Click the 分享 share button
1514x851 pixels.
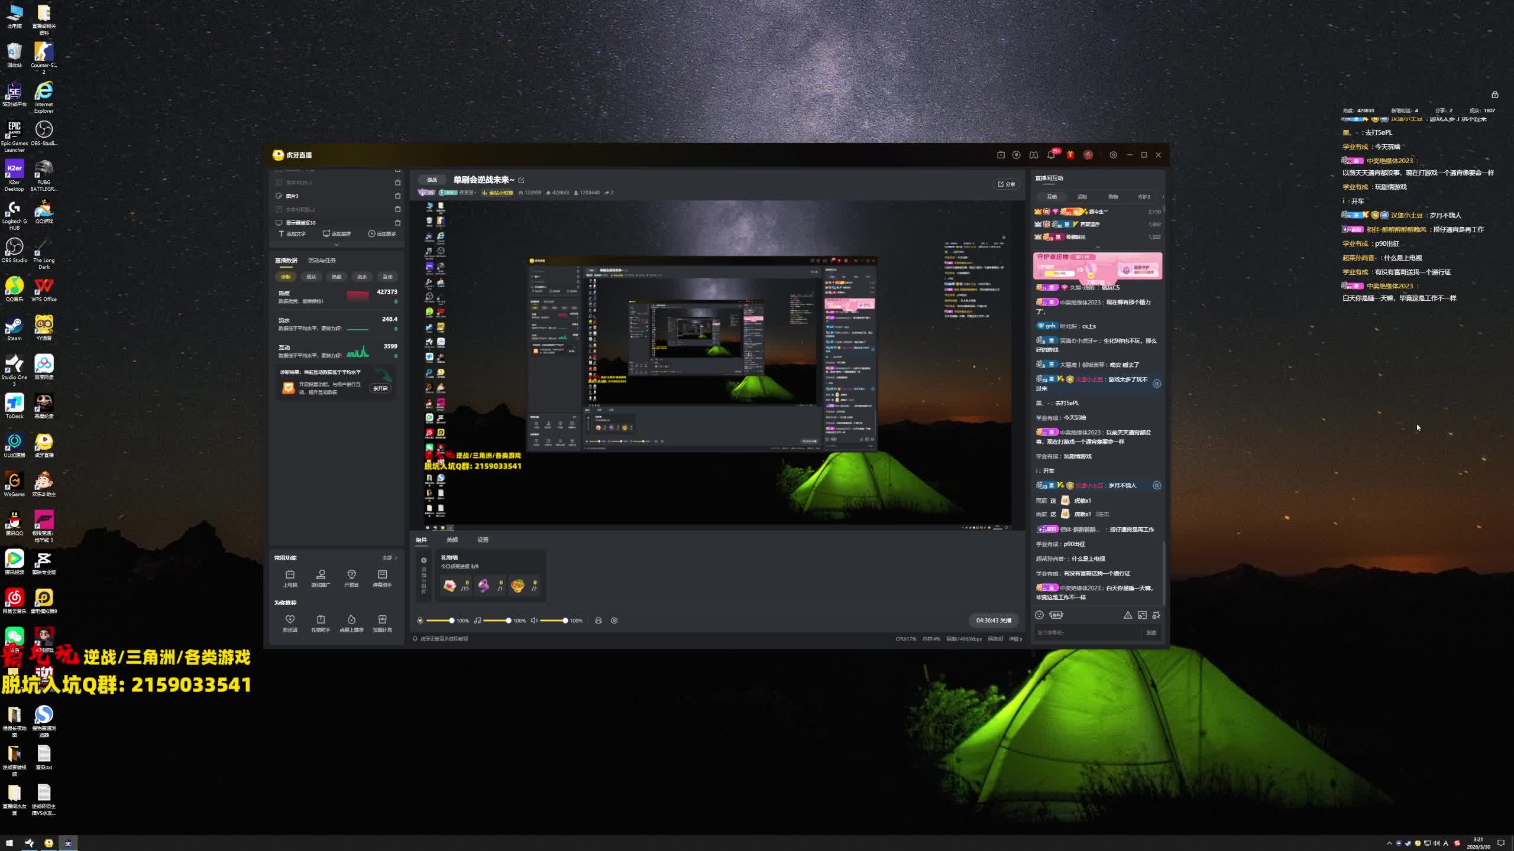1006,184
